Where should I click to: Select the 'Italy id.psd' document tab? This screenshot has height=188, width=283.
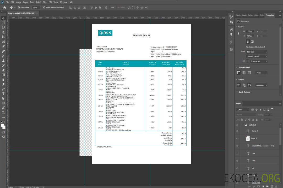(x=22, y=13)
